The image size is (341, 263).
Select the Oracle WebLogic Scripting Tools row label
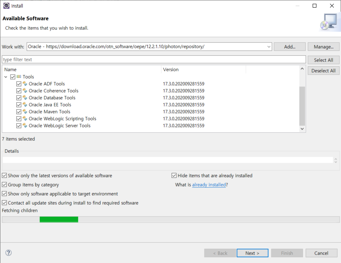tap(62, 119)
